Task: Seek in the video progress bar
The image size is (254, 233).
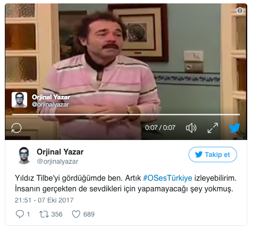Action: (126, 114)
